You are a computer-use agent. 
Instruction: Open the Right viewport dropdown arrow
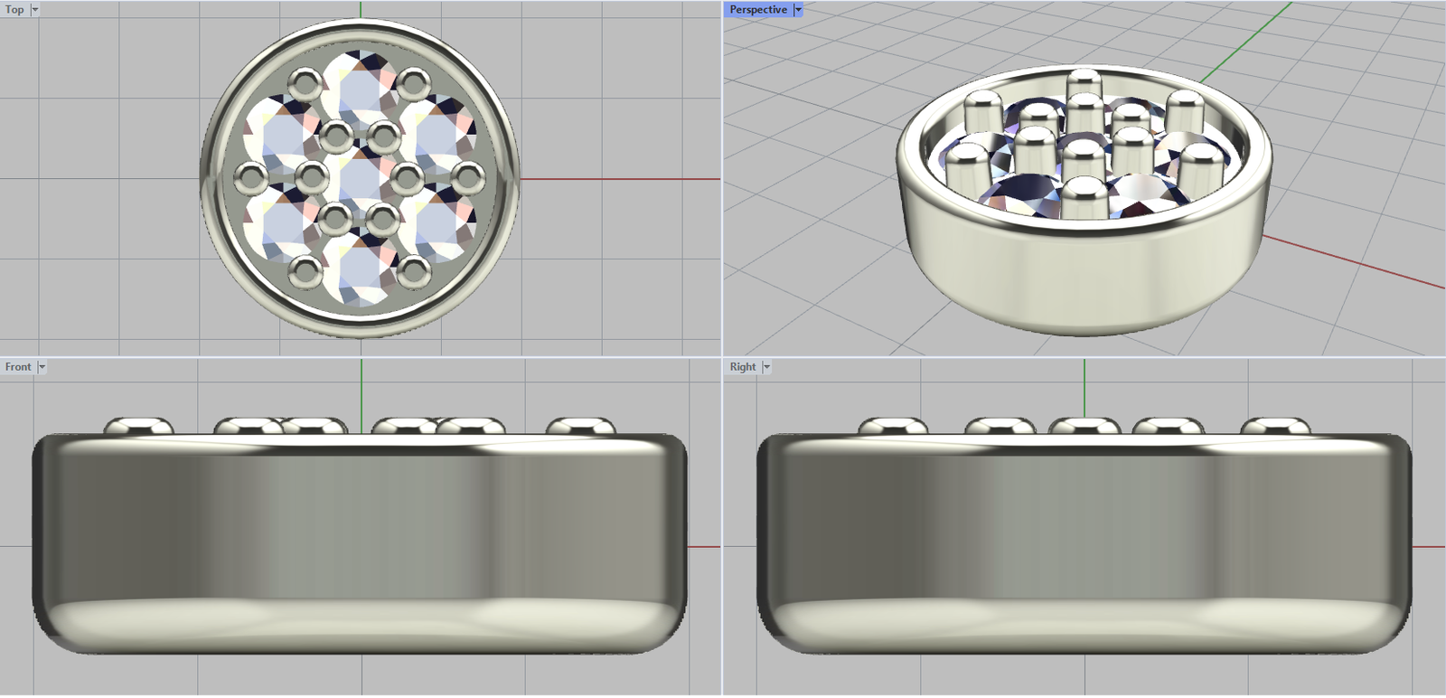pos(766,367)
